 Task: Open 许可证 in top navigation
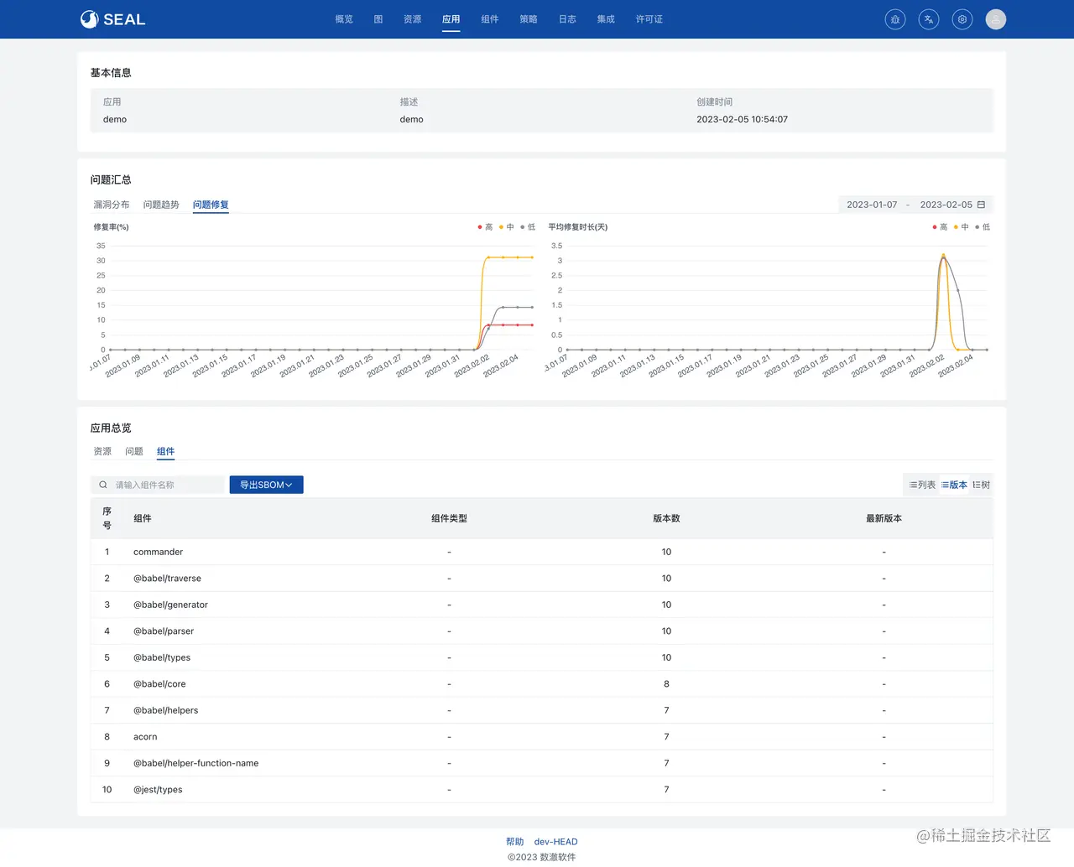click(649, 19)
